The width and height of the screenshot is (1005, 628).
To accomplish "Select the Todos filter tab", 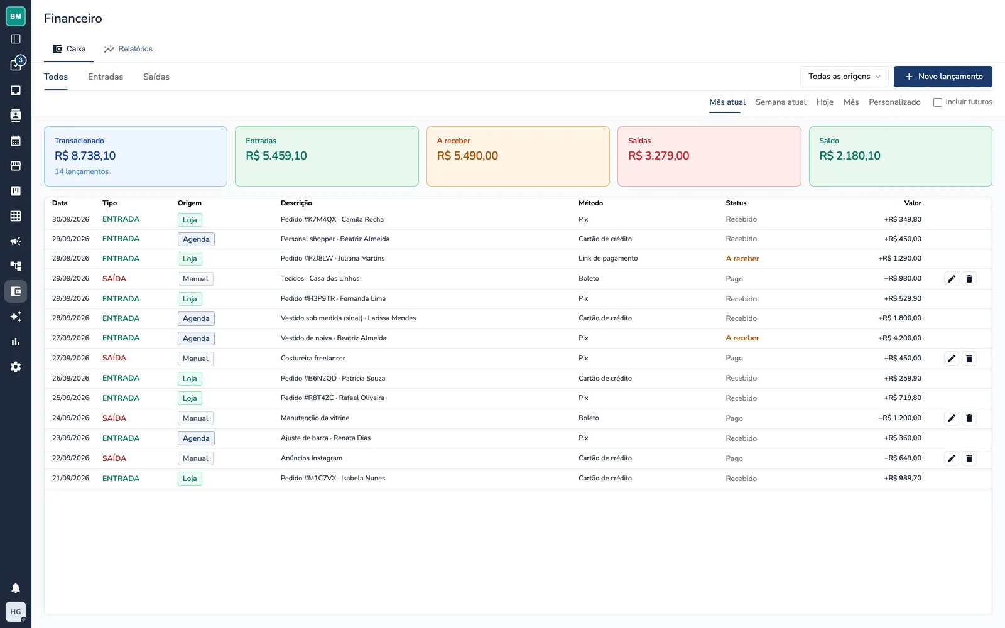I will coord(56,77).
